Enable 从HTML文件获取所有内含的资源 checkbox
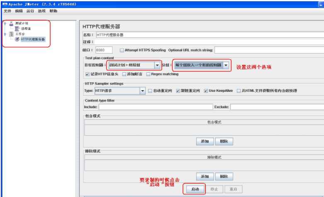The image size is (324, 197). coord(239,91)
